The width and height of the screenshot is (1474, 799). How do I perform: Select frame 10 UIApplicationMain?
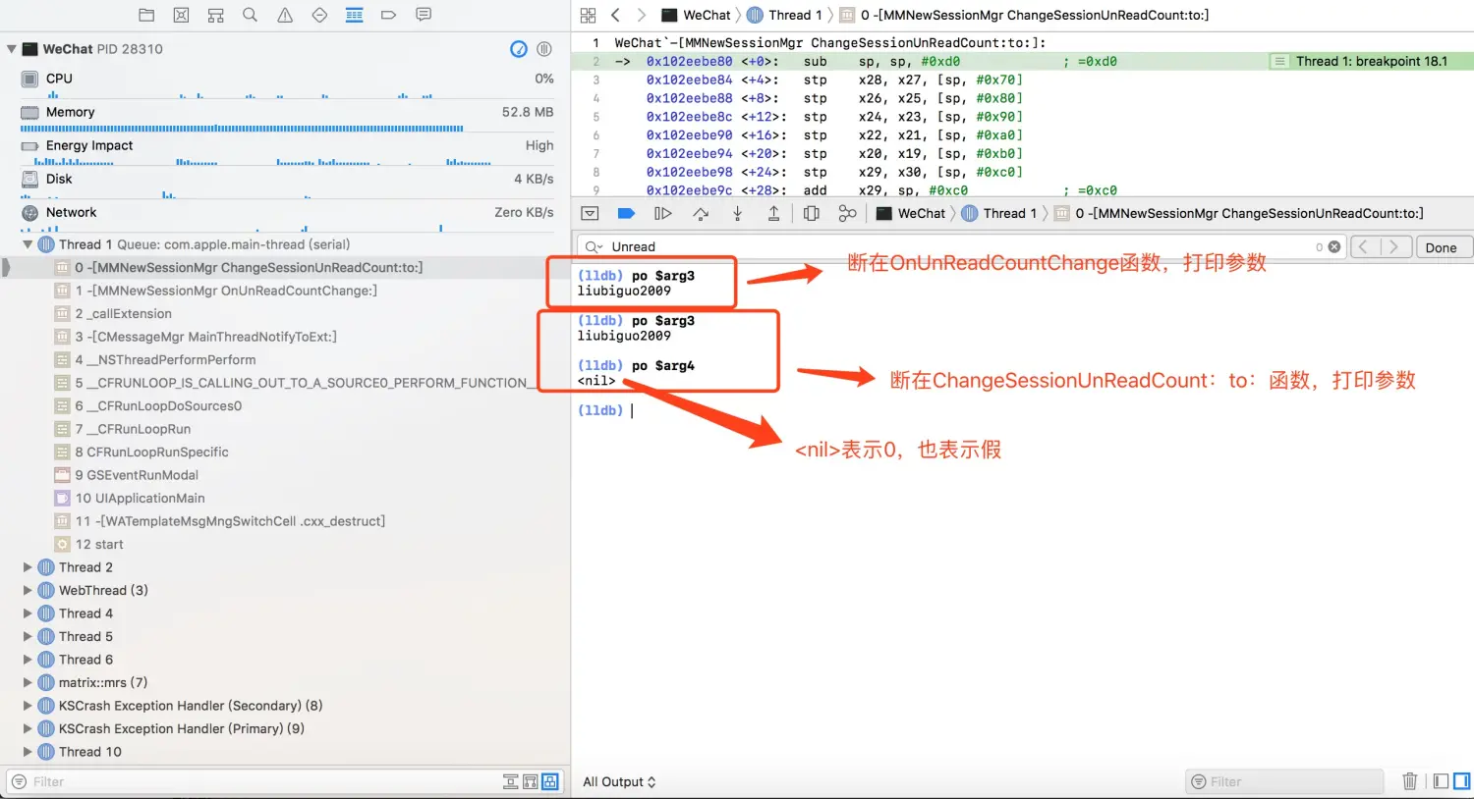[285, 498]
